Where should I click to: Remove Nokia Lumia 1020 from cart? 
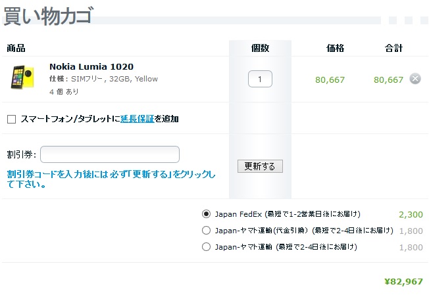pyautogui.click(x=415, y=79)
